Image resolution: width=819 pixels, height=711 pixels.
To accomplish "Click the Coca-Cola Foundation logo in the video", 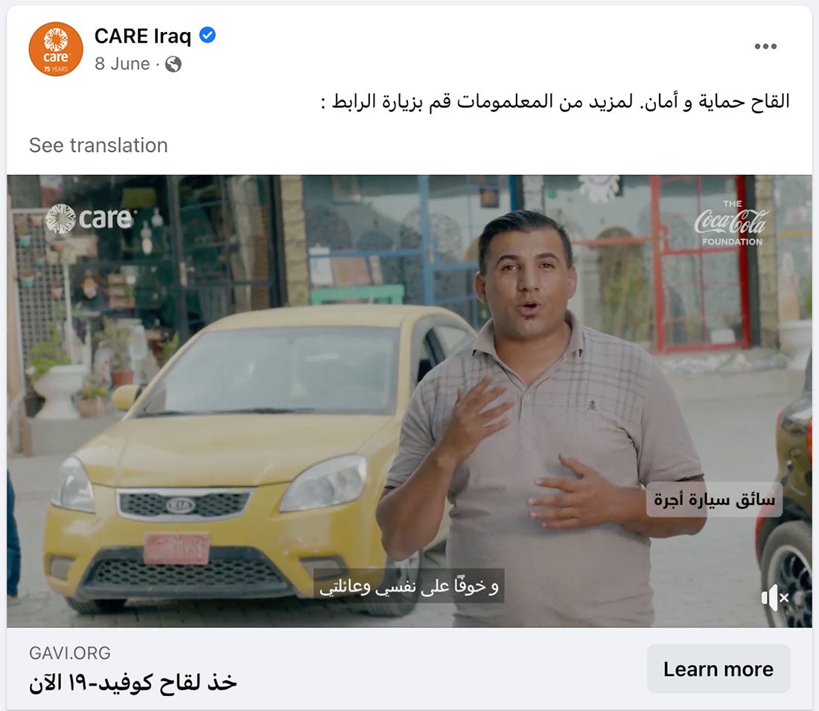I will (x=731, y=223).
